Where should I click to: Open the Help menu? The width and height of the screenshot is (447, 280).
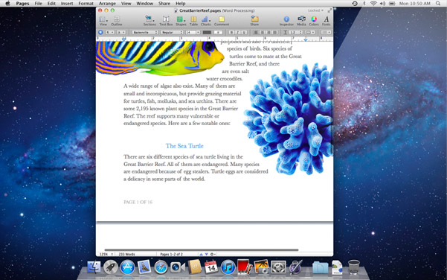click(x=180, y=4)
